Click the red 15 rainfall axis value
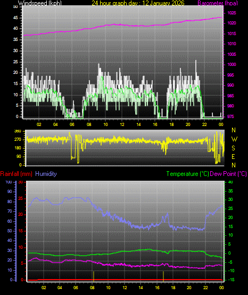Viewport: 248px width, 295px height. (x=21, y=231)
